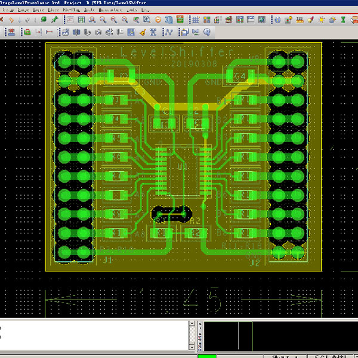The width and height of the screenshot is (358, 358).
Task: Toggle the blue grid hash icon
Action: (x=196, y=20)
